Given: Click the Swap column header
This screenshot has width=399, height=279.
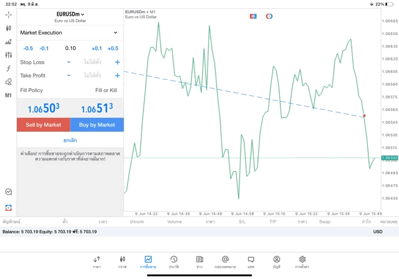Looking at the screenshot, I should pyautogui.click(x=325, y=222).
